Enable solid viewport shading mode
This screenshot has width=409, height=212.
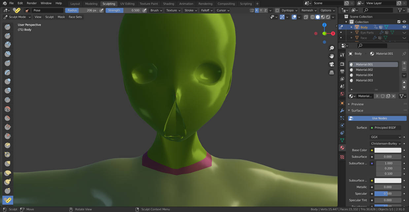(318, 17)
